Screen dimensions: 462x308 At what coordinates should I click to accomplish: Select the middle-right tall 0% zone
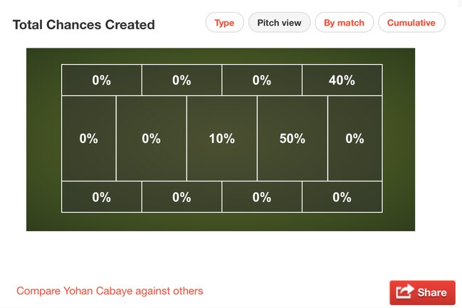355,139
